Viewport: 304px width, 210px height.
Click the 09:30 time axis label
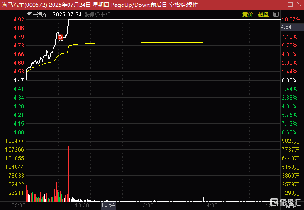(18, 205)
